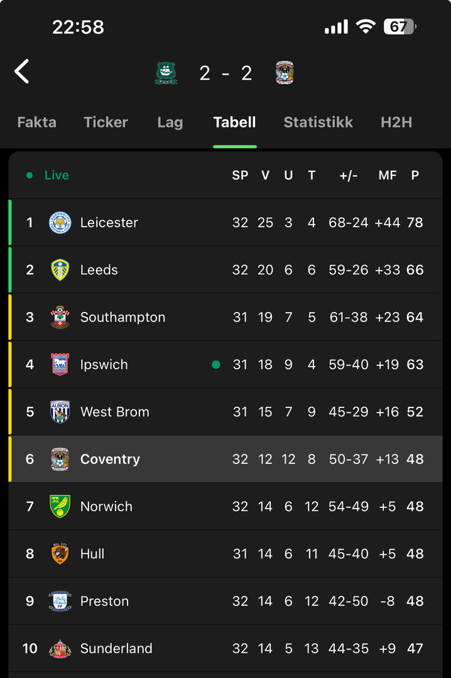Open the Ticker tab
This screenshot has height=678, width=451.
[106, 122]
